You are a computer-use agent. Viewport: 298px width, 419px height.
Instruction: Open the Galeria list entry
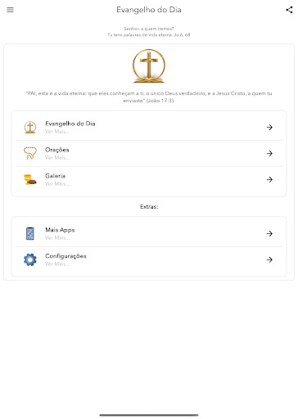149,179
